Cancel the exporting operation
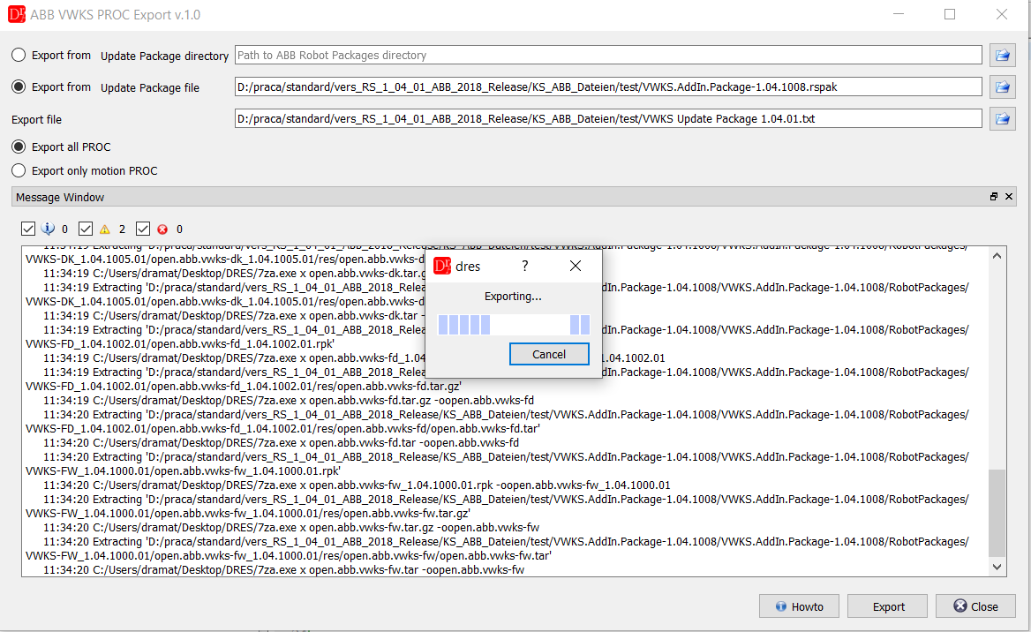 click(549, 354)
